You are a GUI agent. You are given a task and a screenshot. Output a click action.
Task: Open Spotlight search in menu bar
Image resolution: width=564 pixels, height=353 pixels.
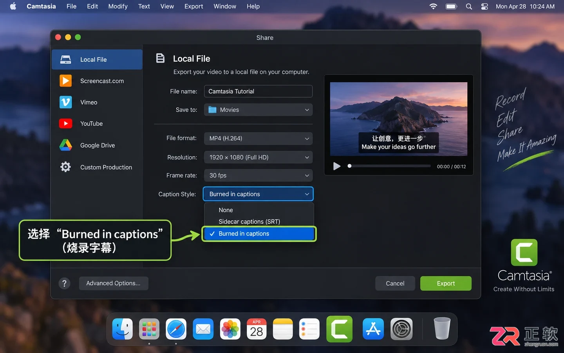click(469, 6)
